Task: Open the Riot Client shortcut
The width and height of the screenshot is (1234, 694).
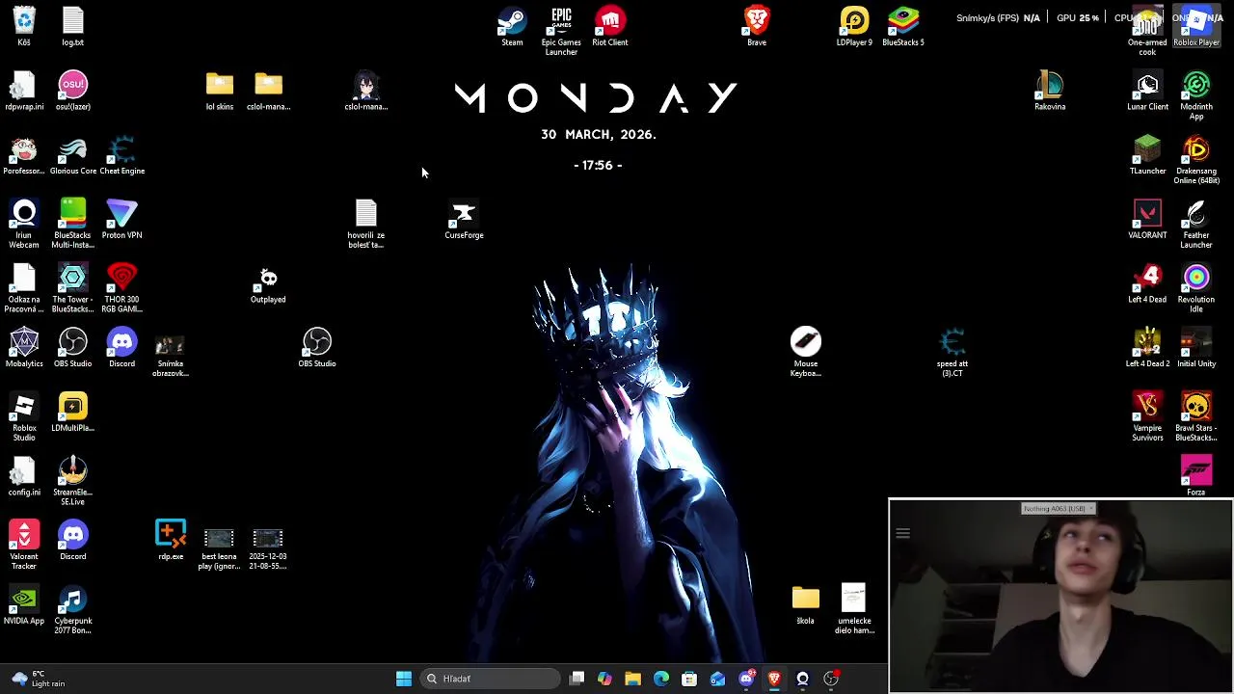Action: 609,26
